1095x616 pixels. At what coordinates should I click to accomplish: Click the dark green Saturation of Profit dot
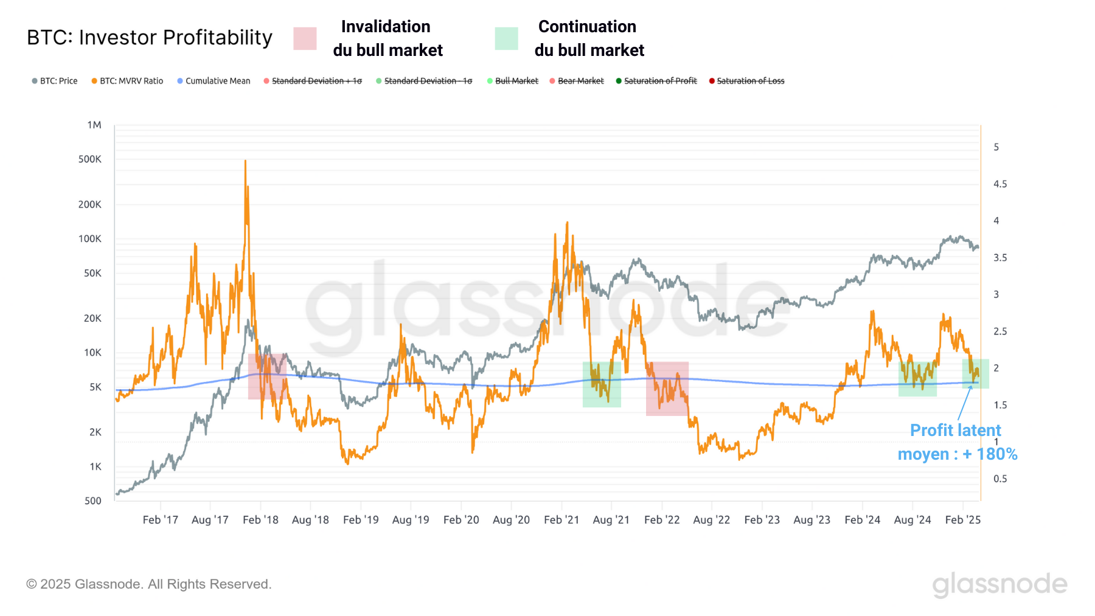(619, 81)
